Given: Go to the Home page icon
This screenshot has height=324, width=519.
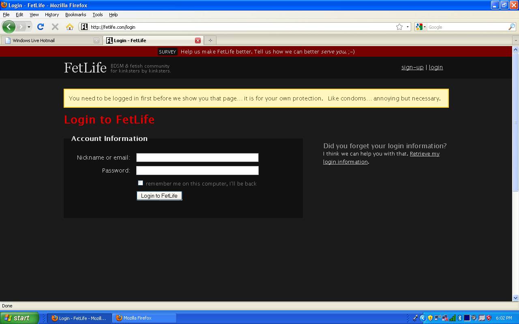Looking at the screenshot, I should 70,27.
